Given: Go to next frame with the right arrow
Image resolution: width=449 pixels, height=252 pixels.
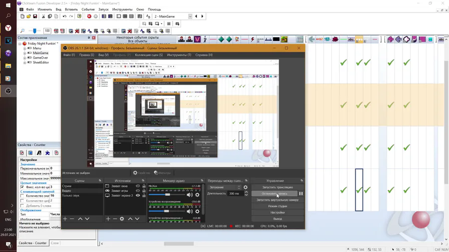Looking at the screenshot, I should (x=203, y=16).
